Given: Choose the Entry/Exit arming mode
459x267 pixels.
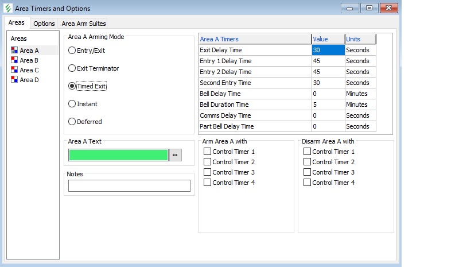Looking at the screenshot, I should 72,51.
